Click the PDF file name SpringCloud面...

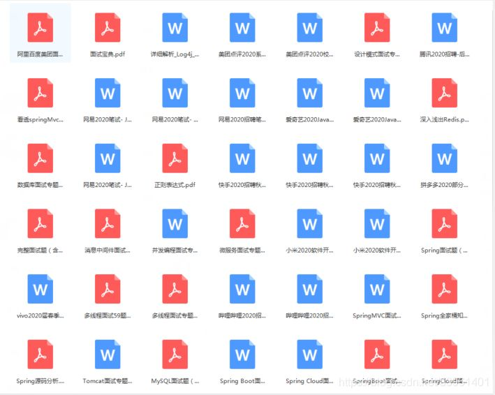[x=445, y=381]
